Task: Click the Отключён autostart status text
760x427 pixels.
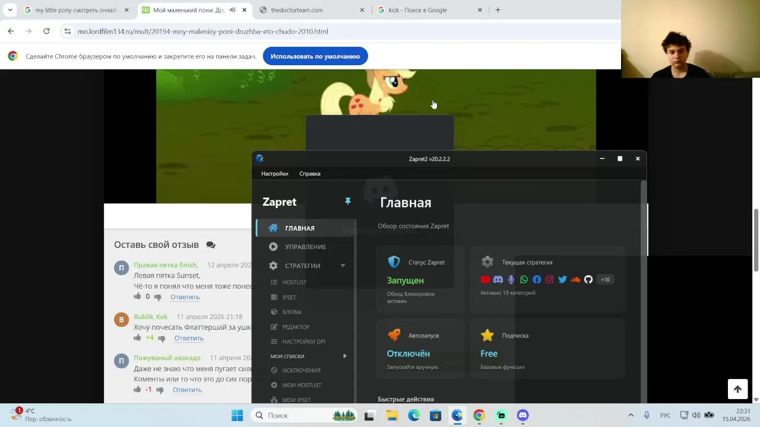Action: (x=408, y=353)
